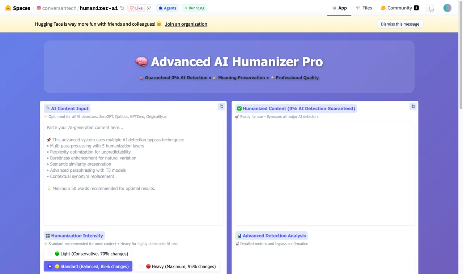The width and height of the screenshot is (463, 274).
Task: Click the Running status badge
Action: point(195,8)
